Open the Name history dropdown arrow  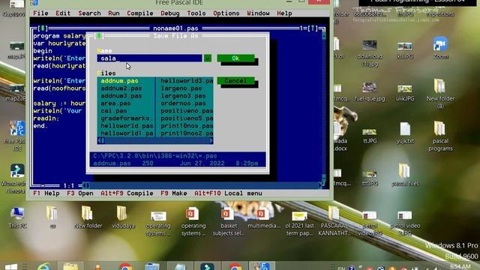(208, 58)
